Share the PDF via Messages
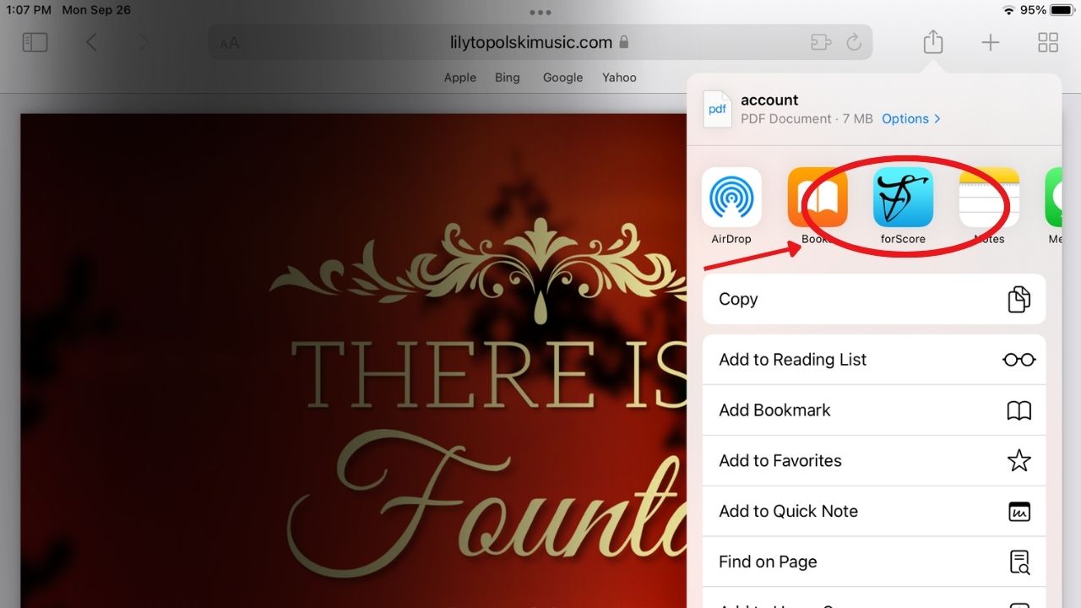Screen dimensions: 1081x608 [x=1053, y=198]
